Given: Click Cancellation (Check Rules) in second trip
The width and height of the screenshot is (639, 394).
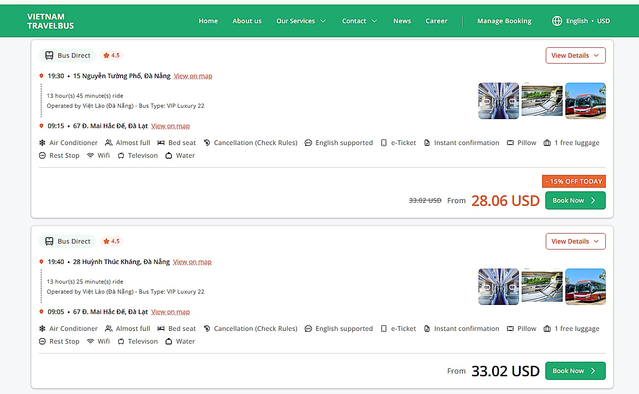Looking at the screenshot, I should (x=251, y=329).
